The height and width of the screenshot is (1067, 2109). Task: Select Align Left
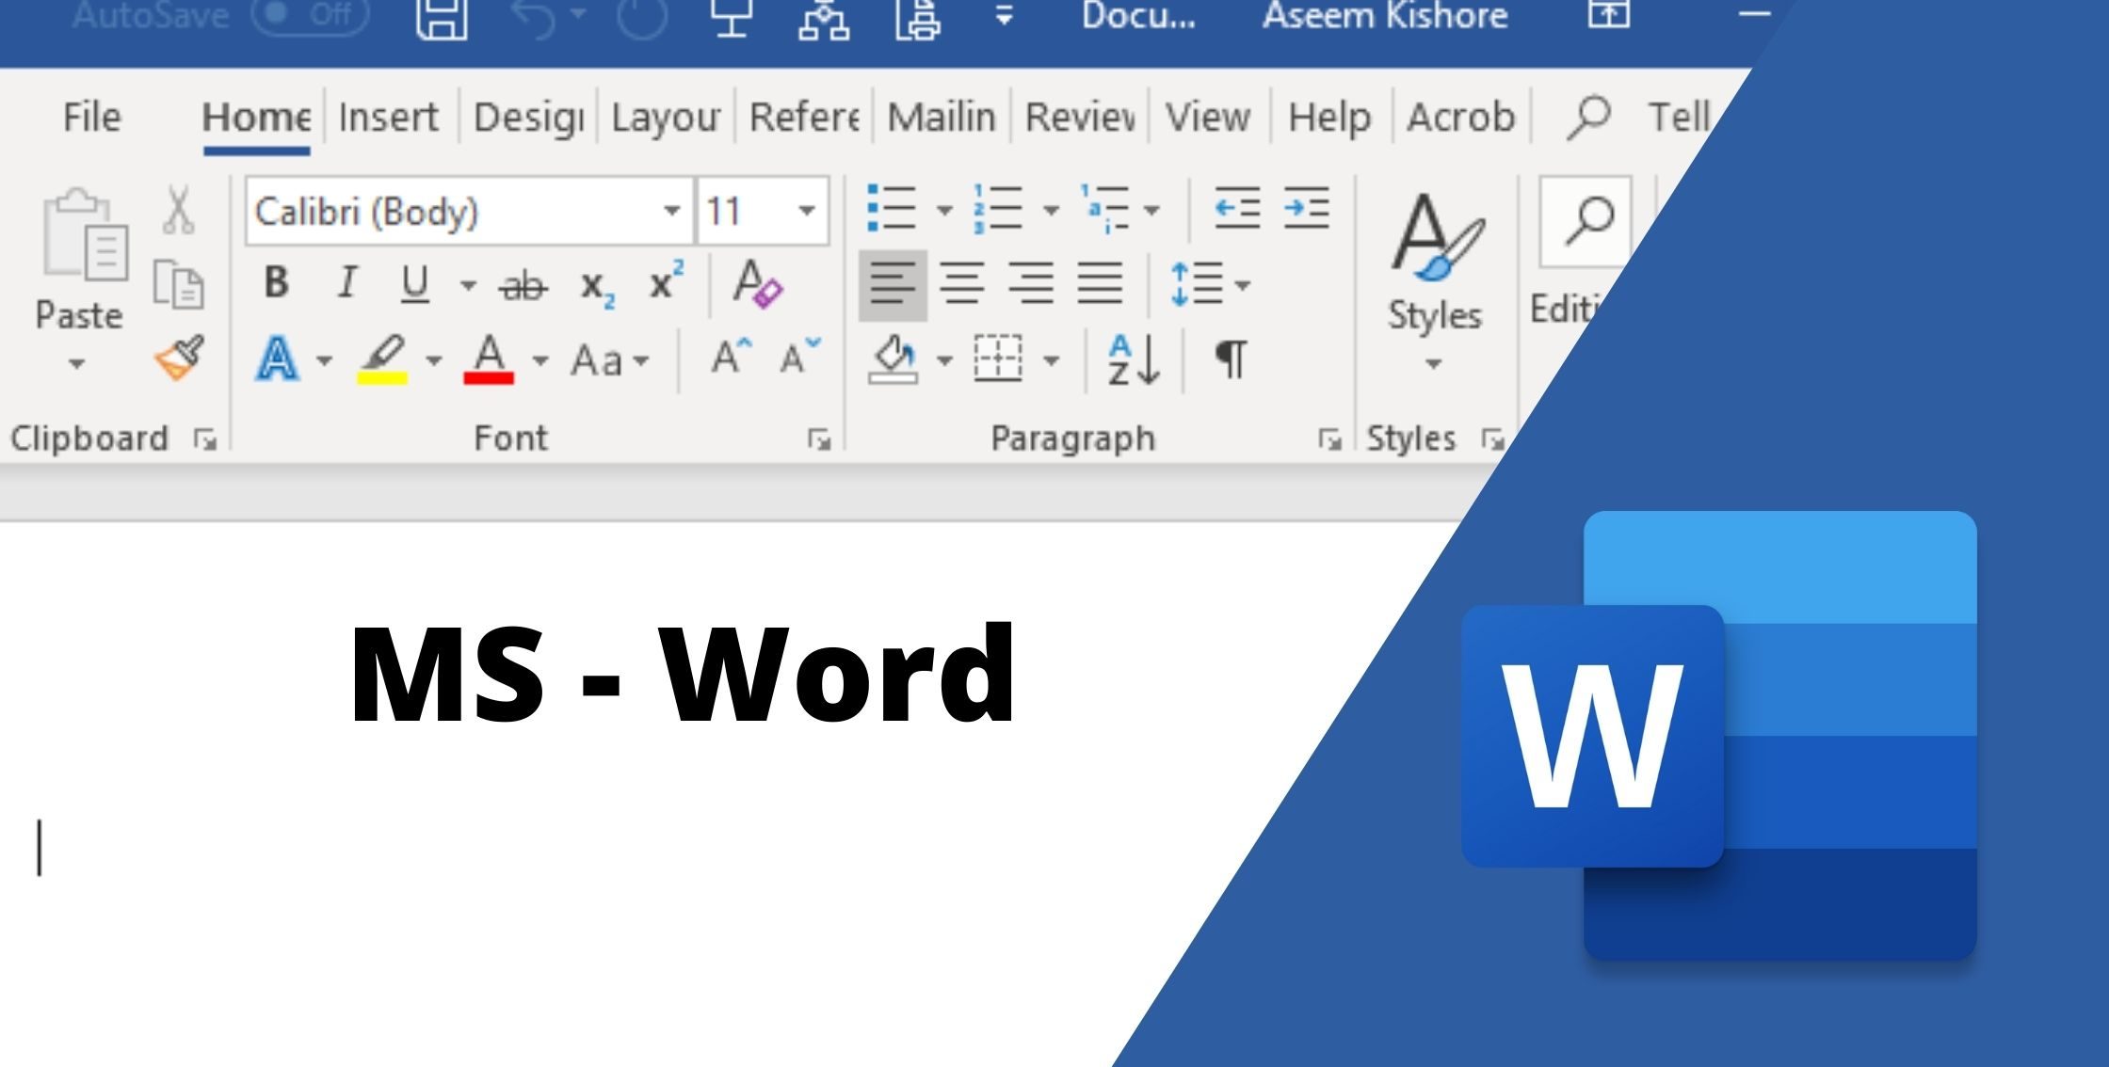pos(893,284)
